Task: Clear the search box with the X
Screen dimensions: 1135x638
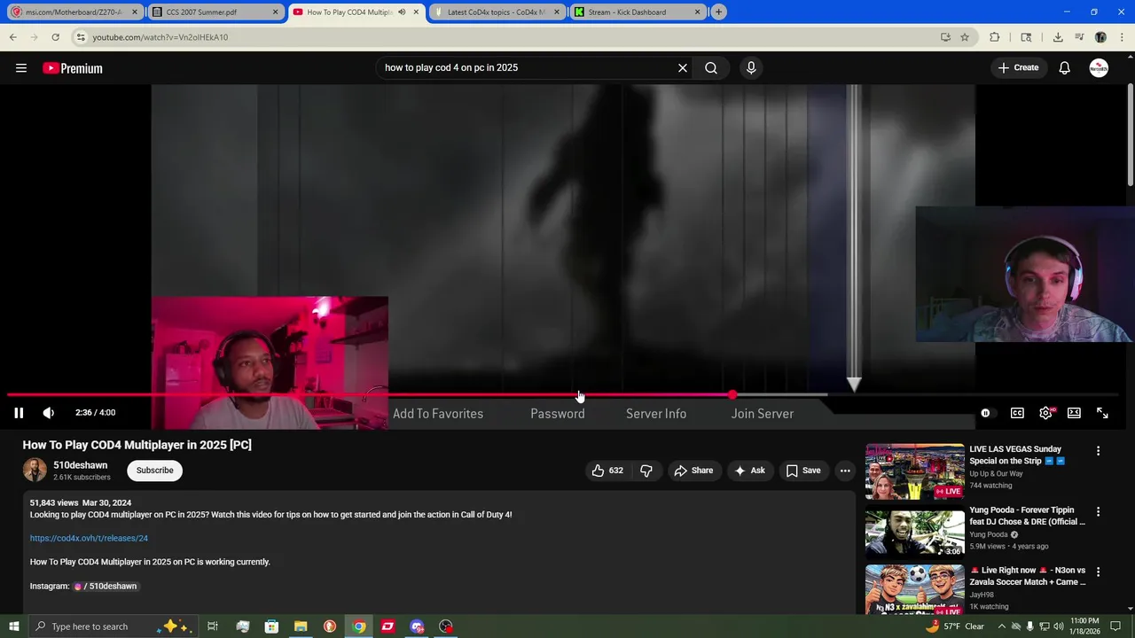Action: (683, 68)
